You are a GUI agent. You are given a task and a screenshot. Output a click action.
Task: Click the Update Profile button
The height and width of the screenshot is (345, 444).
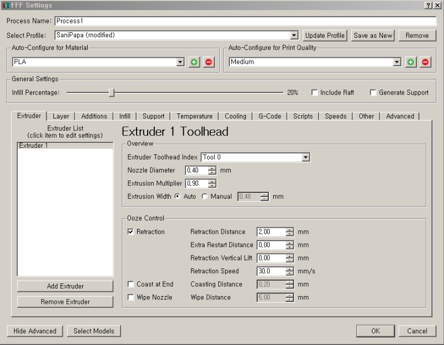point(325,36)
